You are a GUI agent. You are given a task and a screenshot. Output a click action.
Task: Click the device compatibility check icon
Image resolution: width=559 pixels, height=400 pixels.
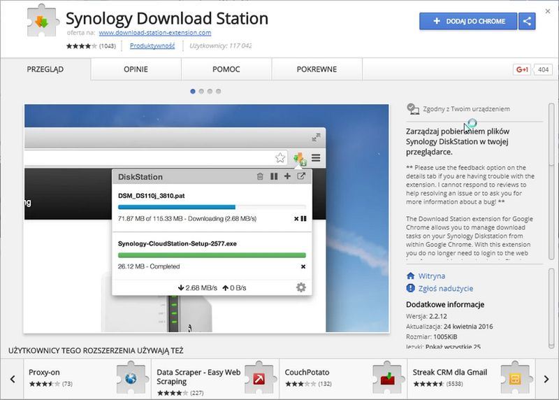tap(413, 109)
